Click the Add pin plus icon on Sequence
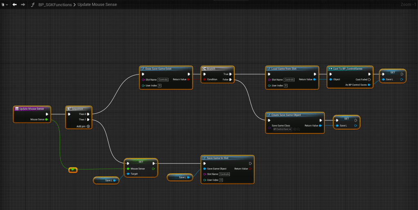 pos(88,126)
